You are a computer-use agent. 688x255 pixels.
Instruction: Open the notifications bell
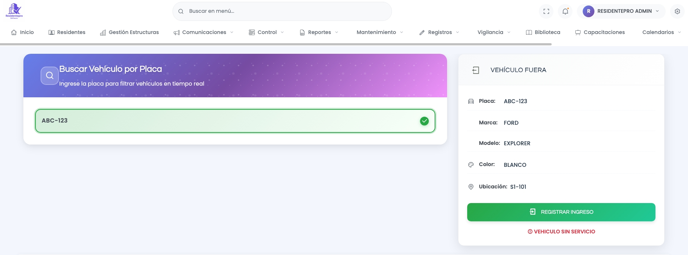coord(565,11)
